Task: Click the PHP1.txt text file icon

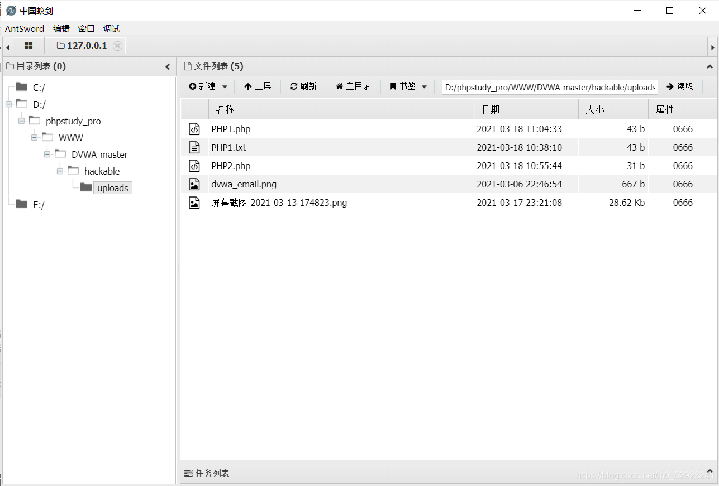Action: pyautogui.click(x=194, y=148)
